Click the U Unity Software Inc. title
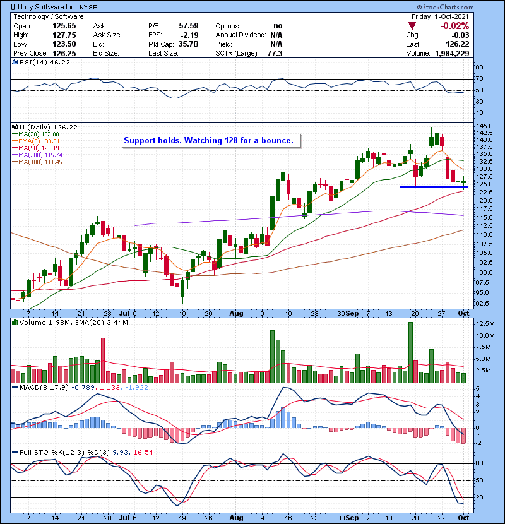Viewport: 505px width, 524px height. tap(54, 7)
